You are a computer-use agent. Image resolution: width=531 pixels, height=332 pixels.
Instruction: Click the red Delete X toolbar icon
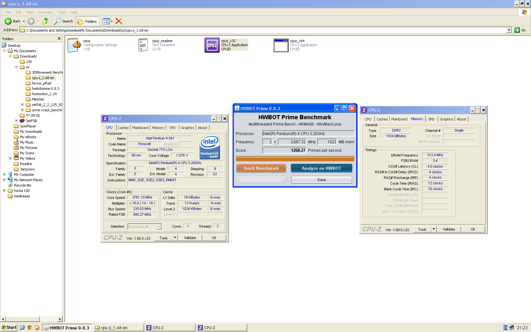119,21
